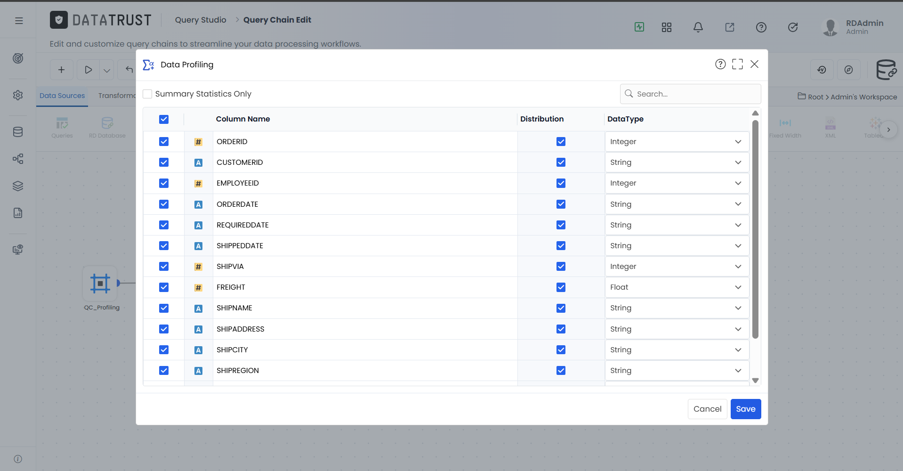The image size is (903, 471).
Task: Open DataType dropdown for SHIPADDRESS
Action: [x=677, y=329]
